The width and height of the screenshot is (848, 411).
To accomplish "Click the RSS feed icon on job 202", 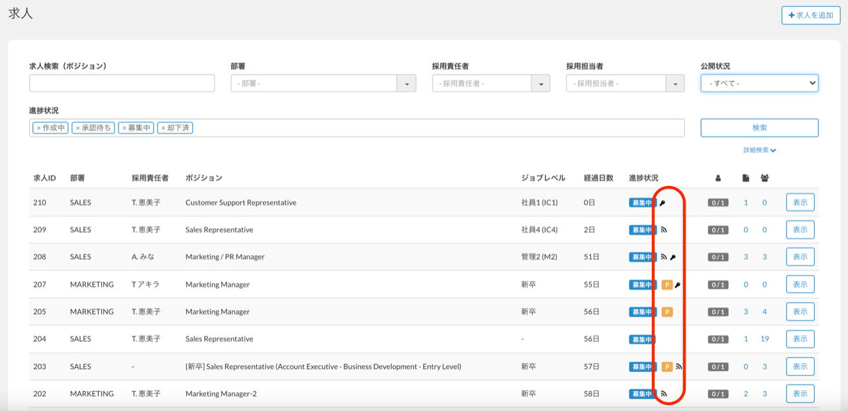I will click(x=664, y=394).
